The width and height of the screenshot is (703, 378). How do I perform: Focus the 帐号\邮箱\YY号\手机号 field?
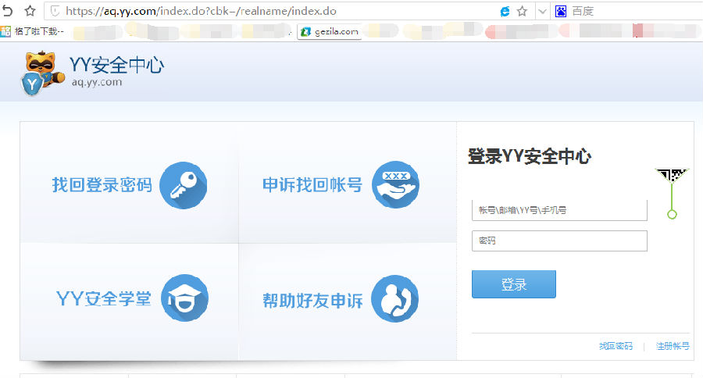(x=559, y=210)
